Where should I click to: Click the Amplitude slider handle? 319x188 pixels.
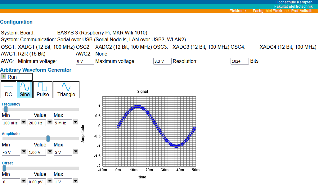tap(48, 138)
